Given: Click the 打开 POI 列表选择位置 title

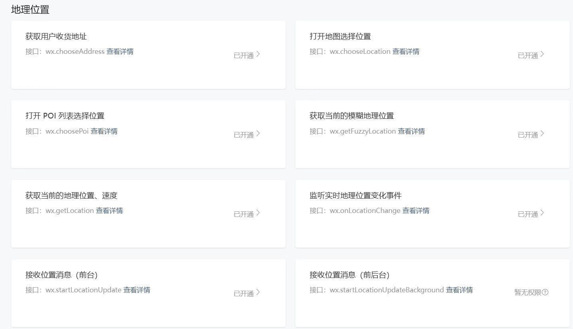Looking at the screenshot, I should click(x=65, y=116).
